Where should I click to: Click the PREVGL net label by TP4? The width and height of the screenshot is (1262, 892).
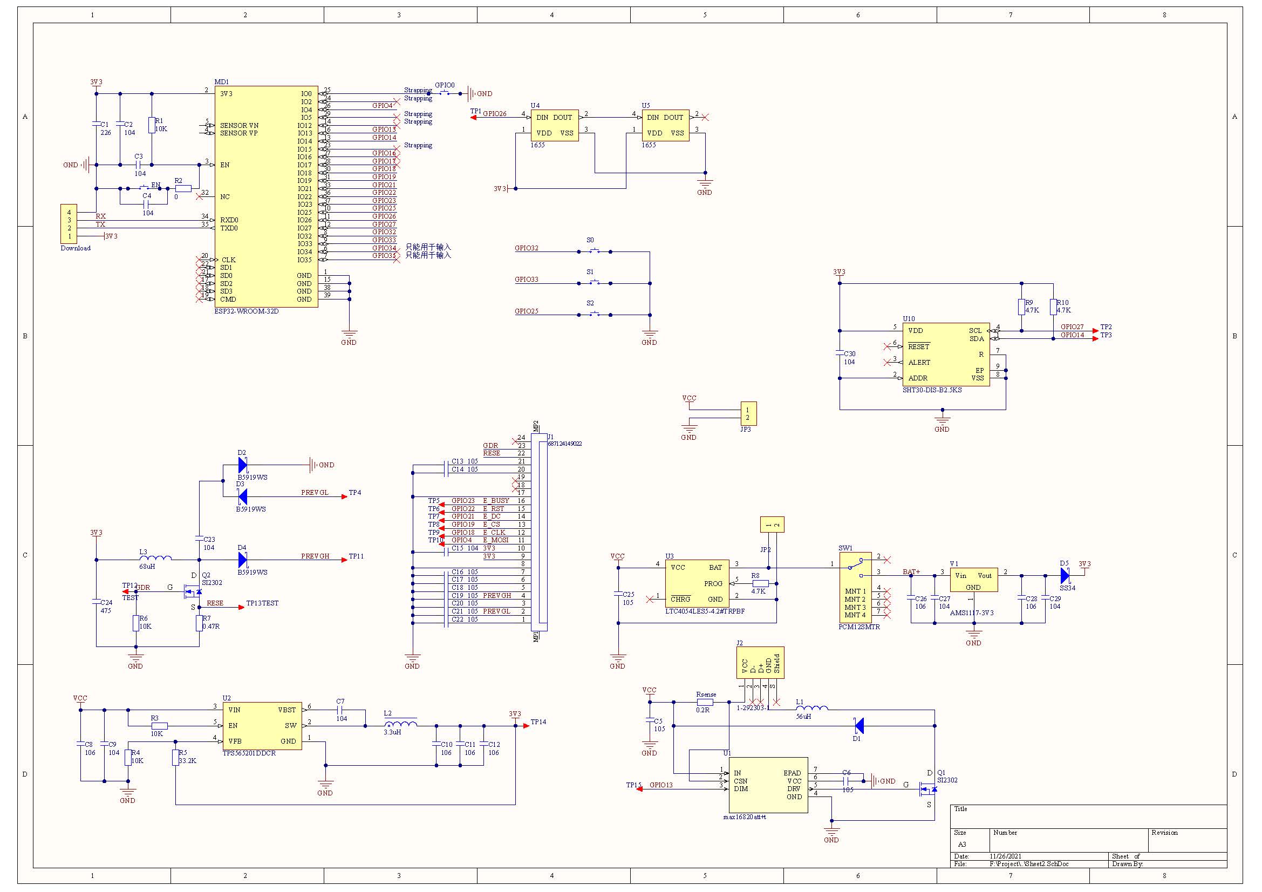(x=315, y=493)
